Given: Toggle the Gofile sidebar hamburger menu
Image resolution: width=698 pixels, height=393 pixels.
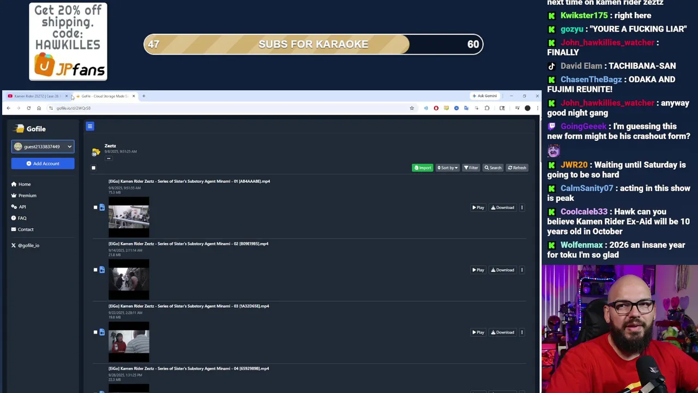Looking at the screenshot, I should click(x=90, y=127).
